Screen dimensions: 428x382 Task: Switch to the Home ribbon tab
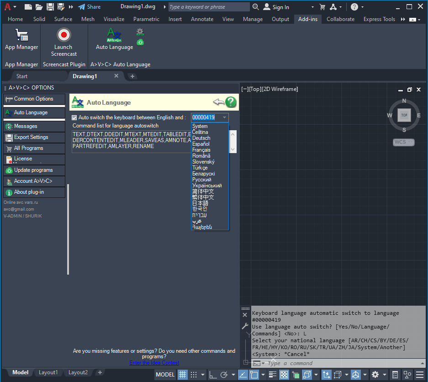click(x=15, y=19)
